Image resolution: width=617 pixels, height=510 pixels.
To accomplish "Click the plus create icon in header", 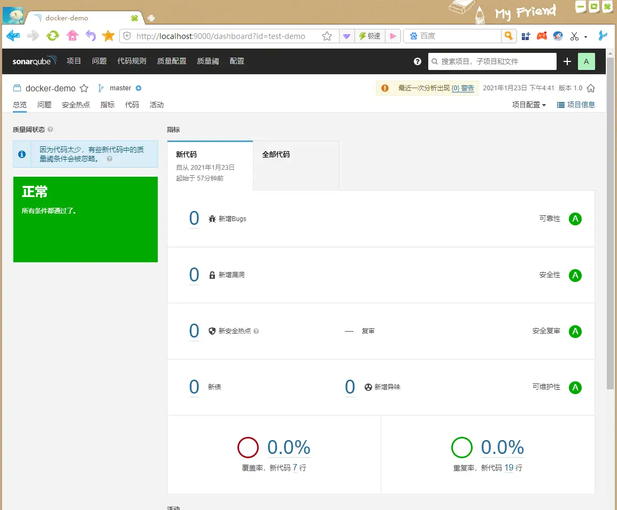I will 567,61.
